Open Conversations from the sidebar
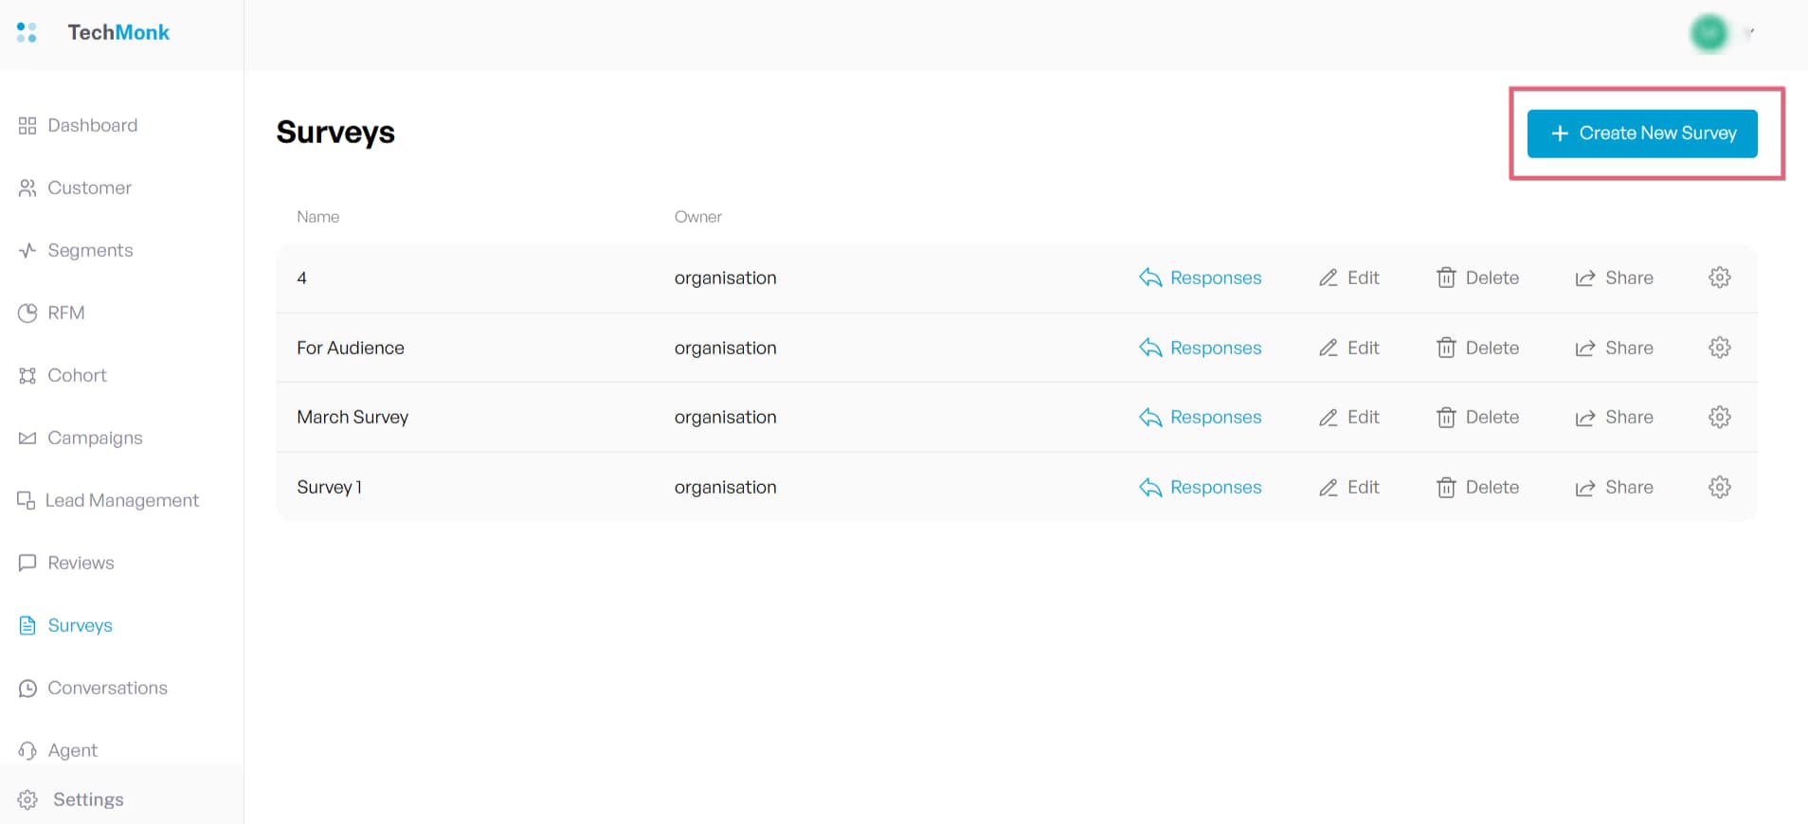Viewport: 1808px width, 824px height. tap(93, 688)
